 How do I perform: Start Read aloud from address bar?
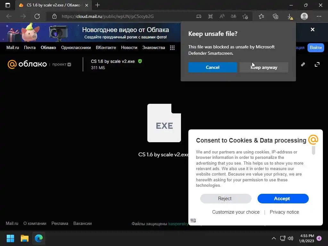(222, 16)
